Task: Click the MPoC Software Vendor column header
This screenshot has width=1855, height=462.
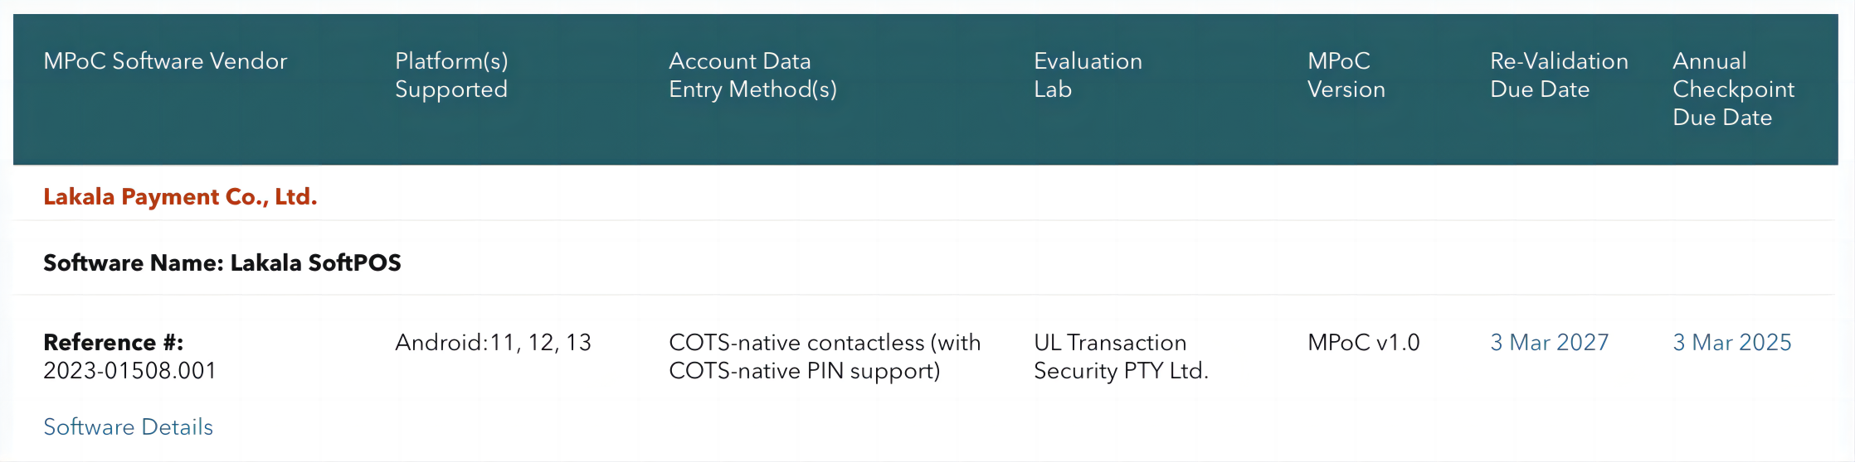Action: tap(165, 61)
